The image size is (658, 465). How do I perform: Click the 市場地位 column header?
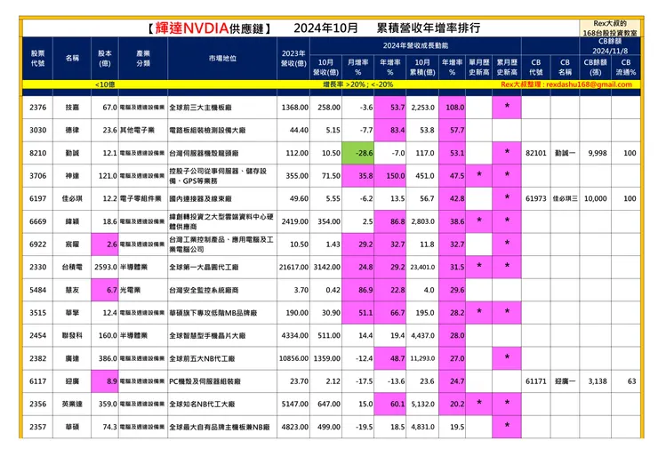click(222, 59)
